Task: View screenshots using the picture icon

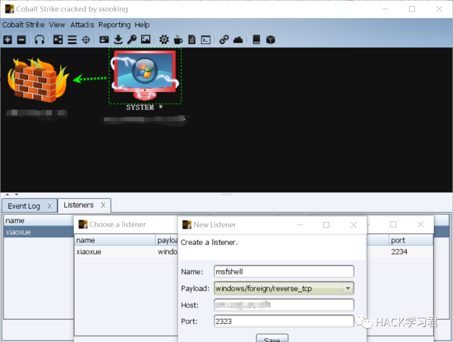Action: [146, 39]
